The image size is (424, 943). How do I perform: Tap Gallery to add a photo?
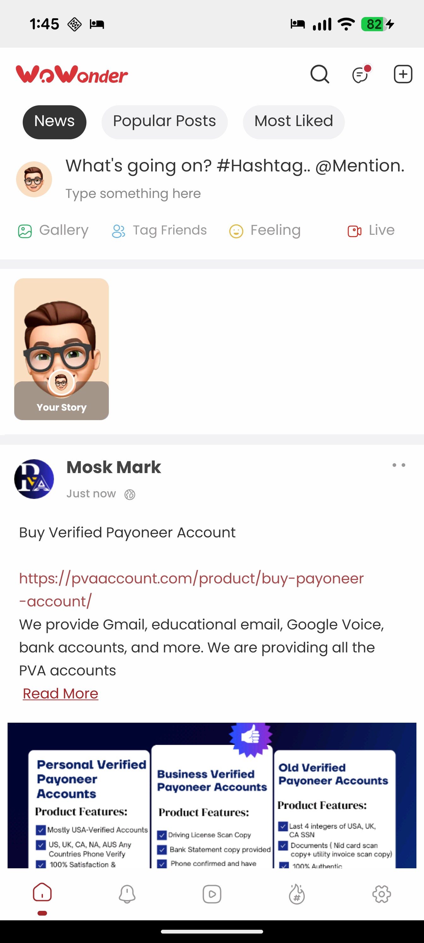54,231
